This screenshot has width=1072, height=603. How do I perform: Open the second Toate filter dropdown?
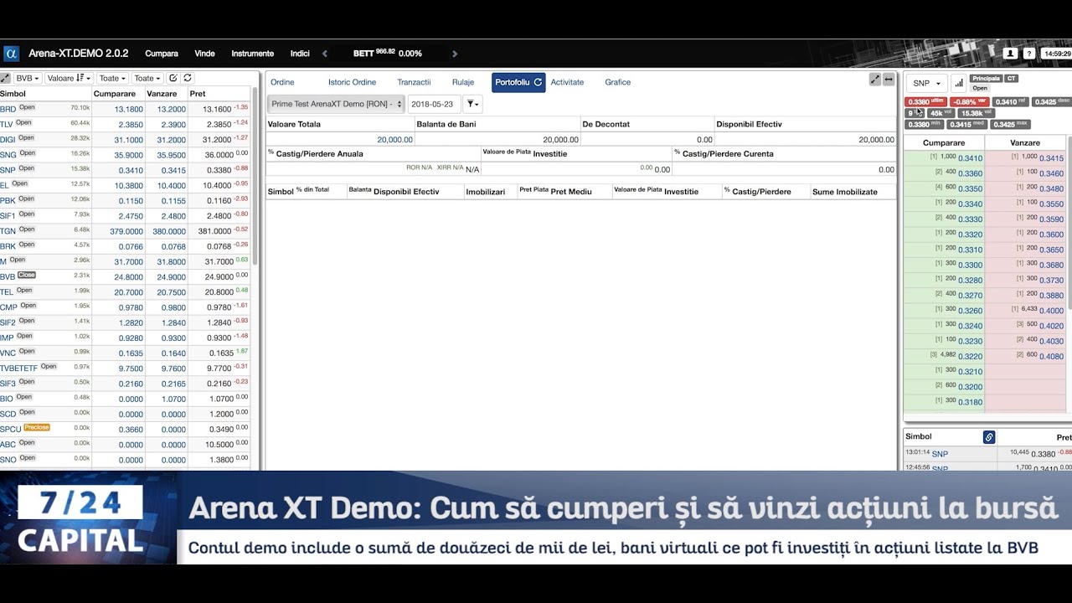click(x=147, y=78)
